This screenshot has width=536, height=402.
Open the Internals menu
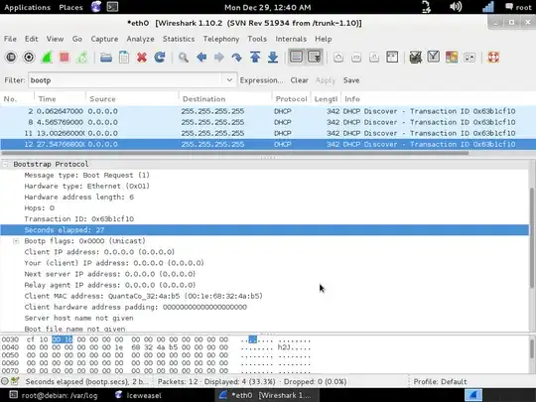tap(291, 39)
